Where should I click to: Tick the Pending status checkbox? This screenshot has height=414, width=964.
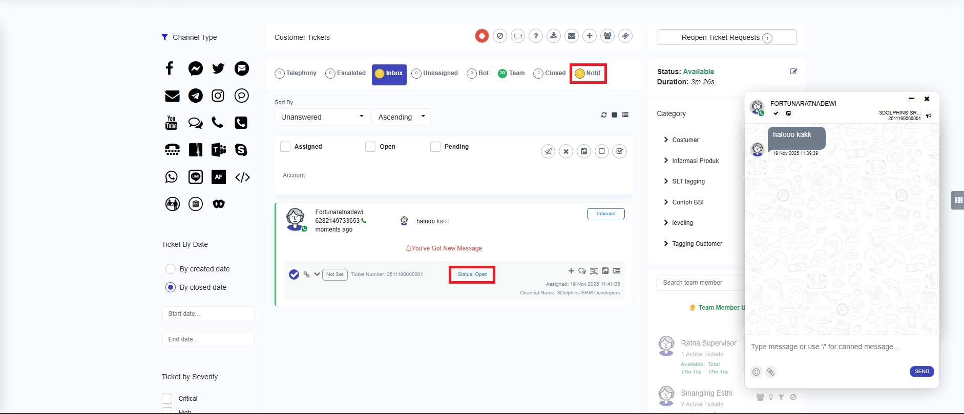435,147
